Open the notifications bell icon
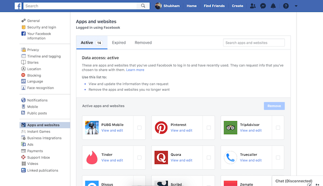 tap(273, 6)
